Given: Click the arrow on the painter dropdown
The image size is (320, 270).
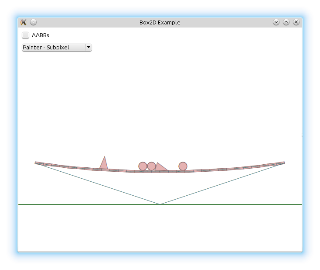Looking at the screenshot, I should pyautogui.click(x=89, y=47).
